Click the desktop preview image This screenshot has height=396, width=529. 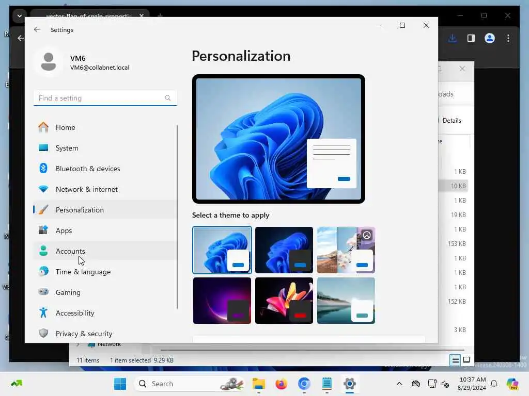click(x=278, y=139)
